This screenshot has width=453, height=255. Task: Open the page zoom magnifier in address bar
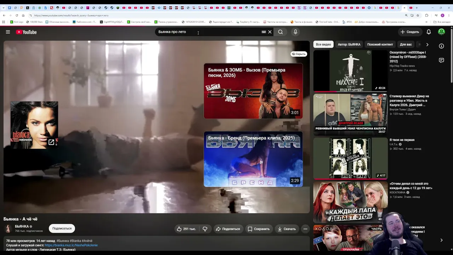click(x=406, y=15)
